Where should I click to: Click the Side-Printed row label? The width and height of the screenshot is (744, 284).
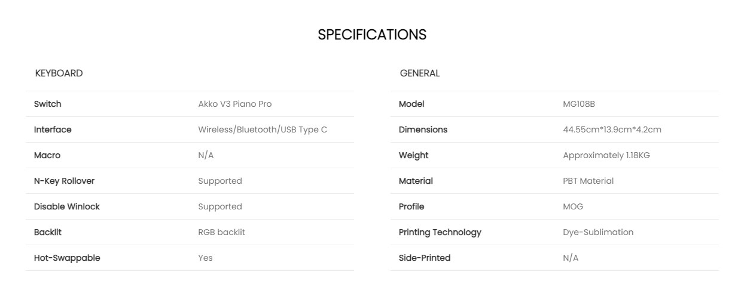pos(425,258)
